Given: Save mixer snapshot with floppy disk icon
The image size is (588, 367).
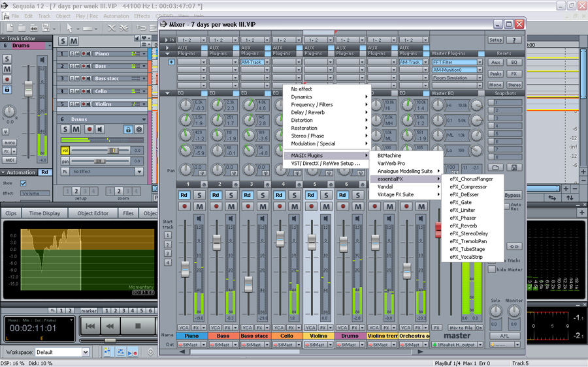Looking at the screenshot, I should pyautogui.click(x=515, y=168).
